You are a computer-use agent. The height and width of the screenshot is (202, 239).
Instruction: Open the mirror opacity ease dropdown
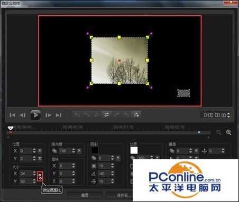pos(196,151)
